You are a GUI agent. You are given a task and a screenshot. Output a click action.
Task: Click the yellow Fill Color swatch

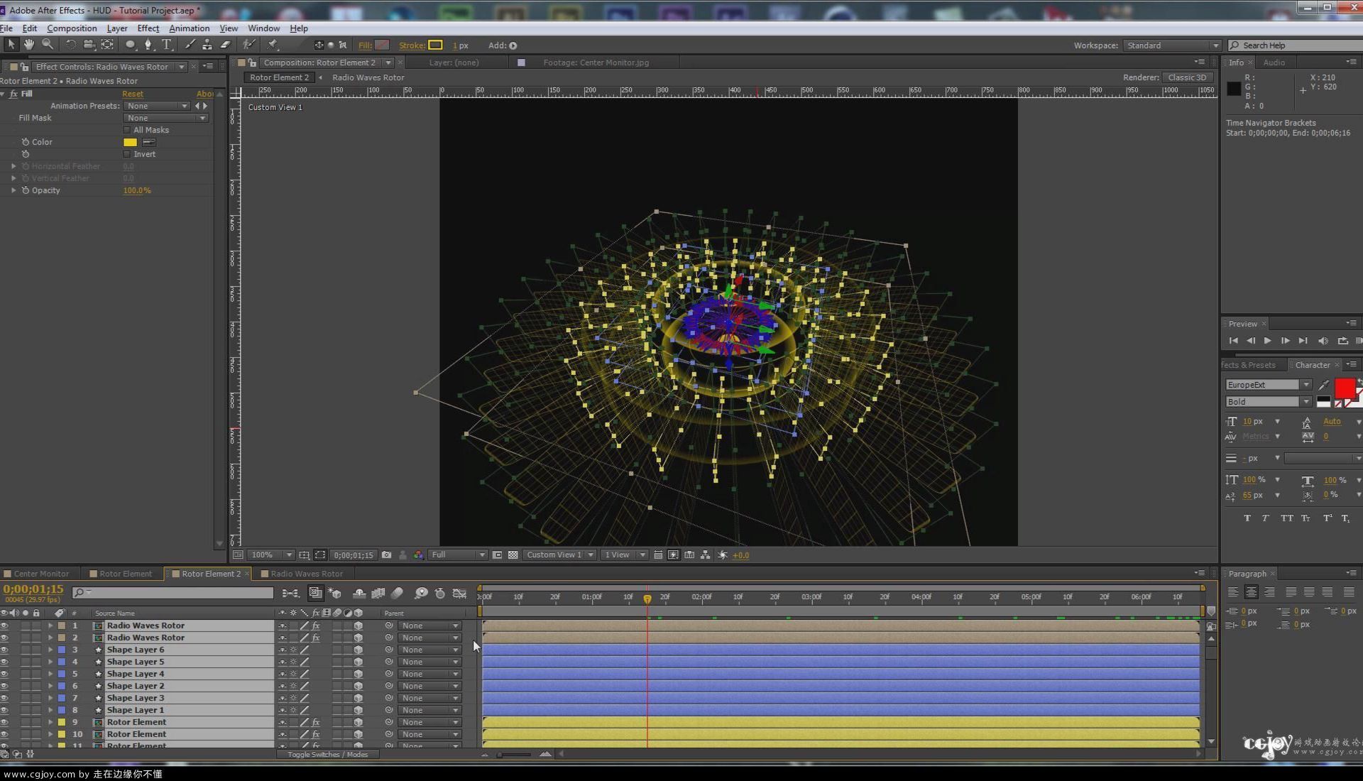click(130, 142)
